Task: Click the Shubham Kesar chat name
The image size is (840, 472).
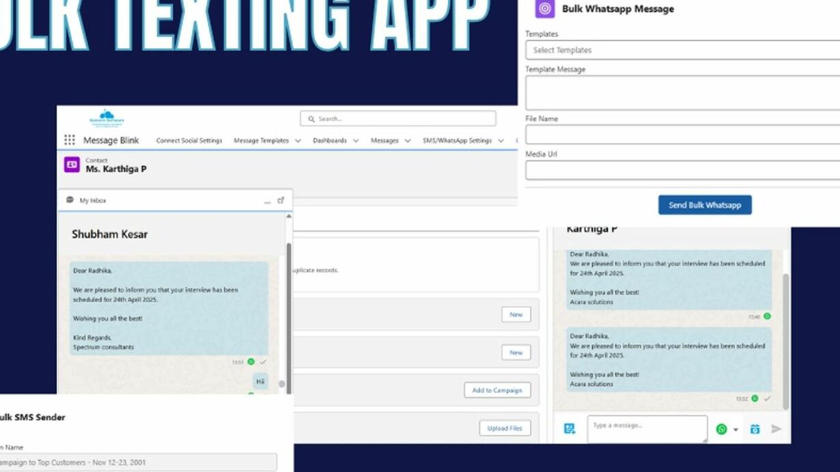Action: 109,234
